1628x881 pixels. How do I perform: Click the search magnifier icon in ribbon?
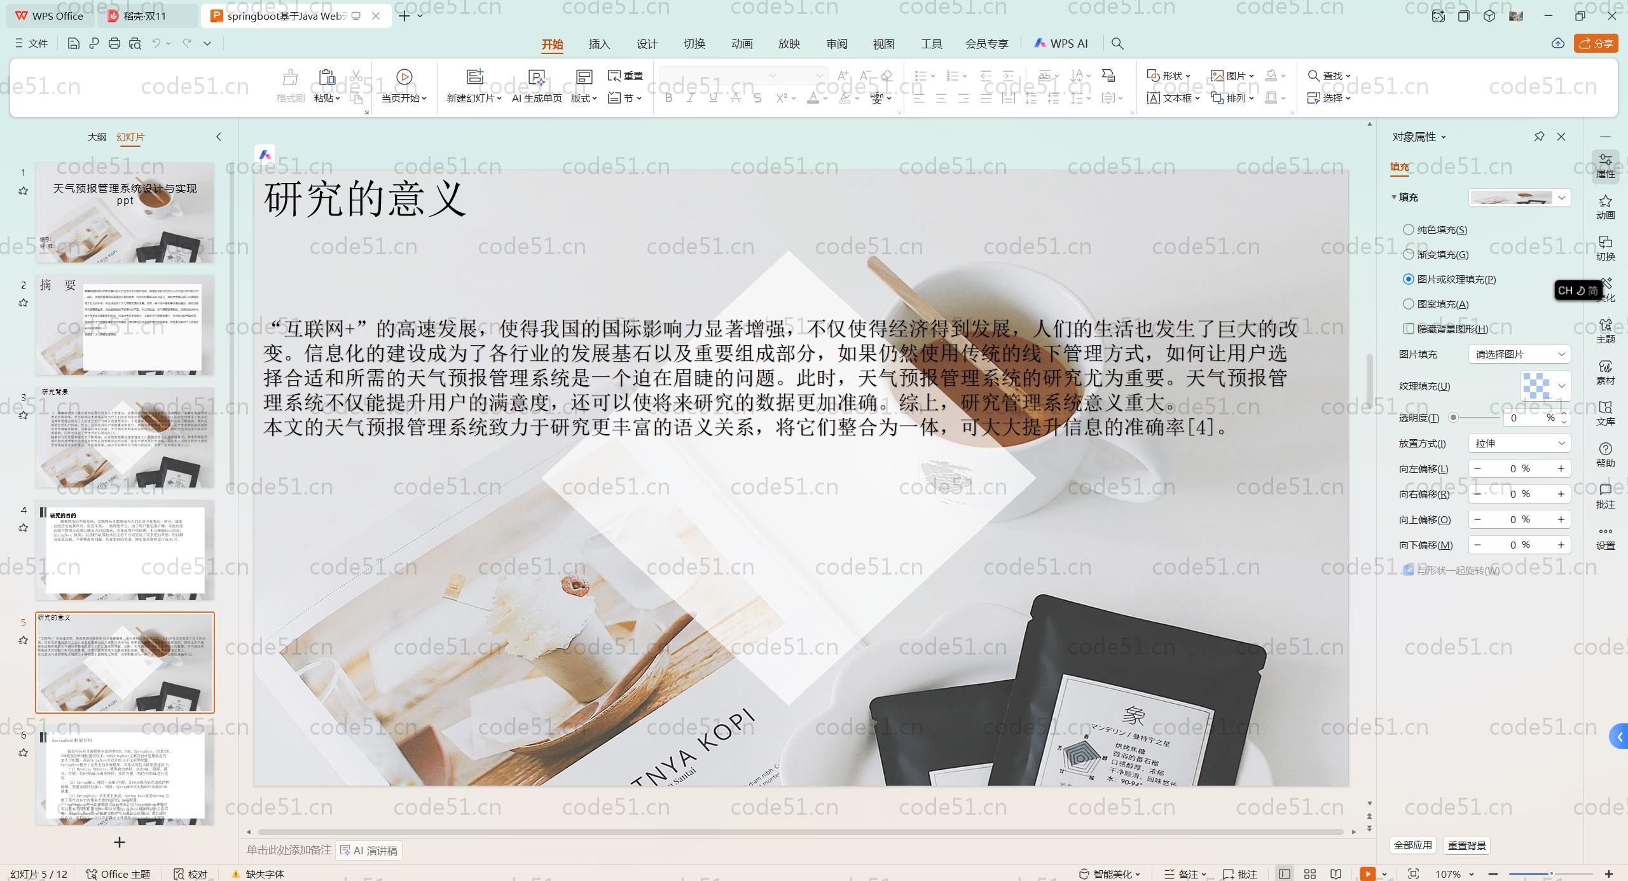click(x=1117, y=43)
